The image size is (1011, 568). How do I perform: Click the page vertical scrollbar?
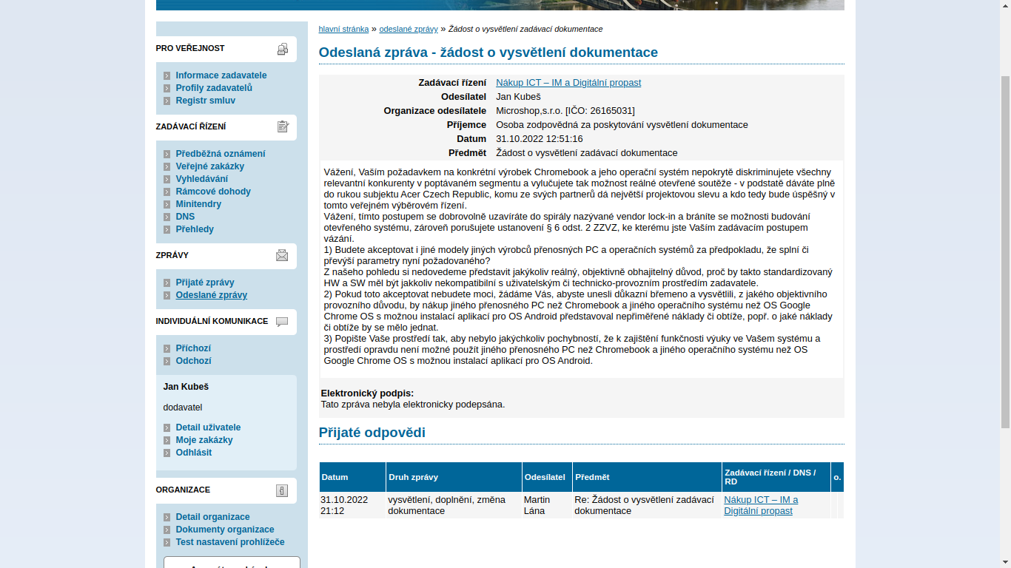1005,251
